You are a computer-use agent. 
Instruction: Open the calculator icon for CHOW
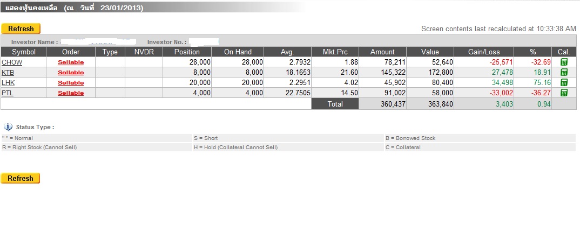[564, 62]
